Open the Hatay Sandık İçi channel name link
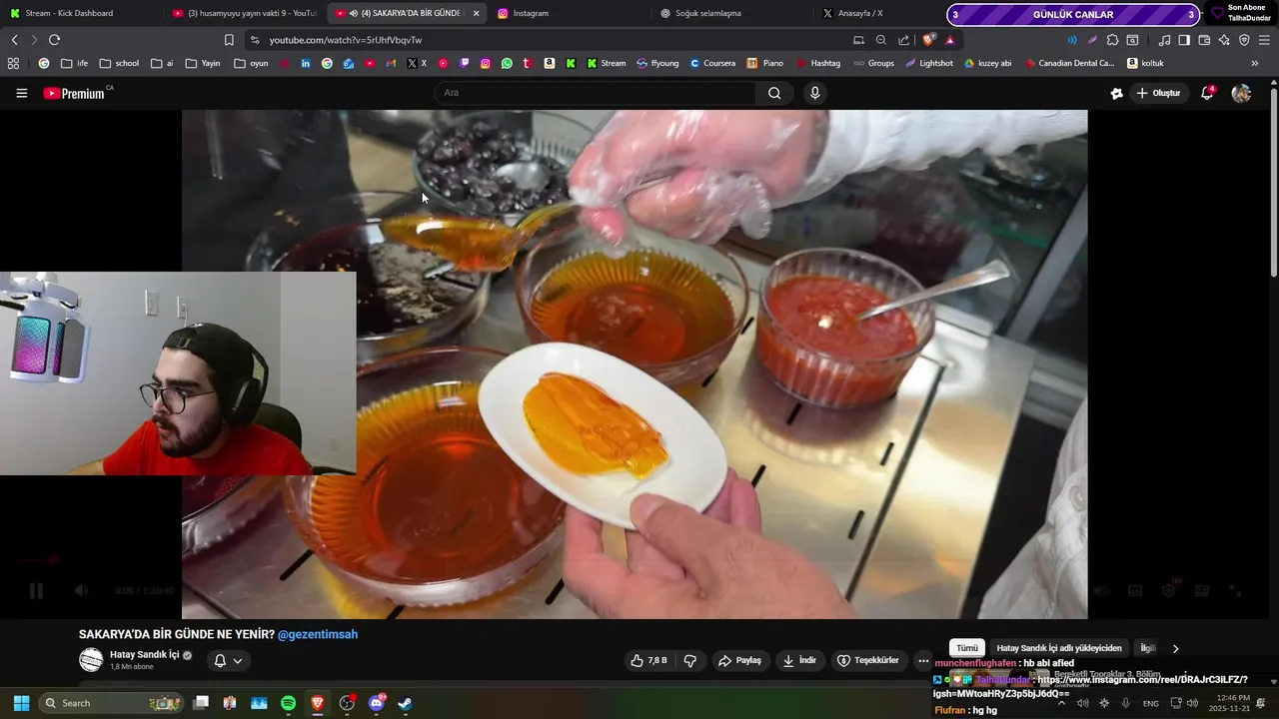This screenshot has height=719, width=1279. pyautogui.click(x=145, y=654)
